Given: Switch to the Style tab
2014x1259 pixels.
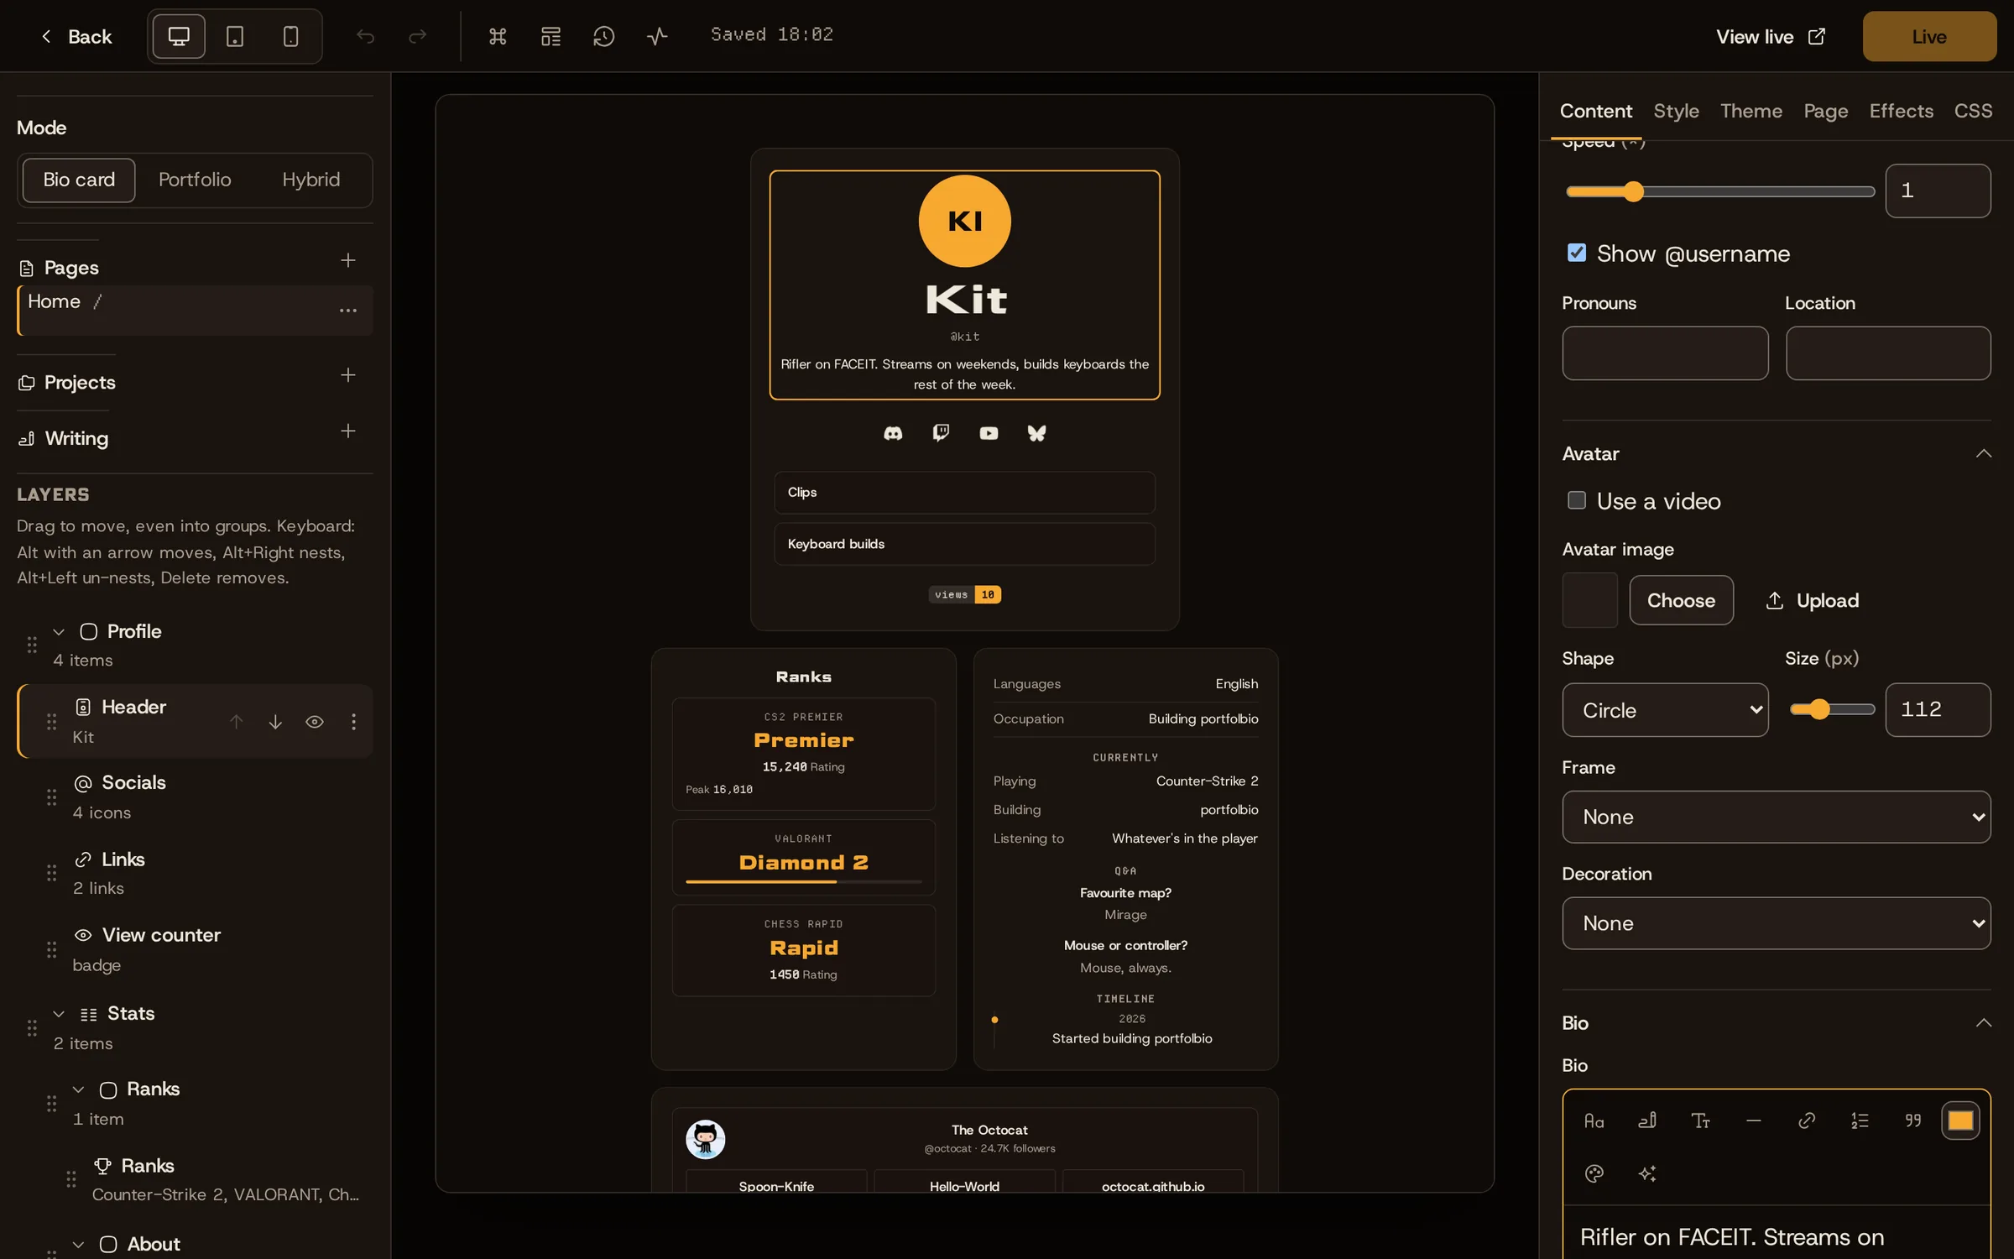Looking at the screenshot, I should pos(1676,111).
